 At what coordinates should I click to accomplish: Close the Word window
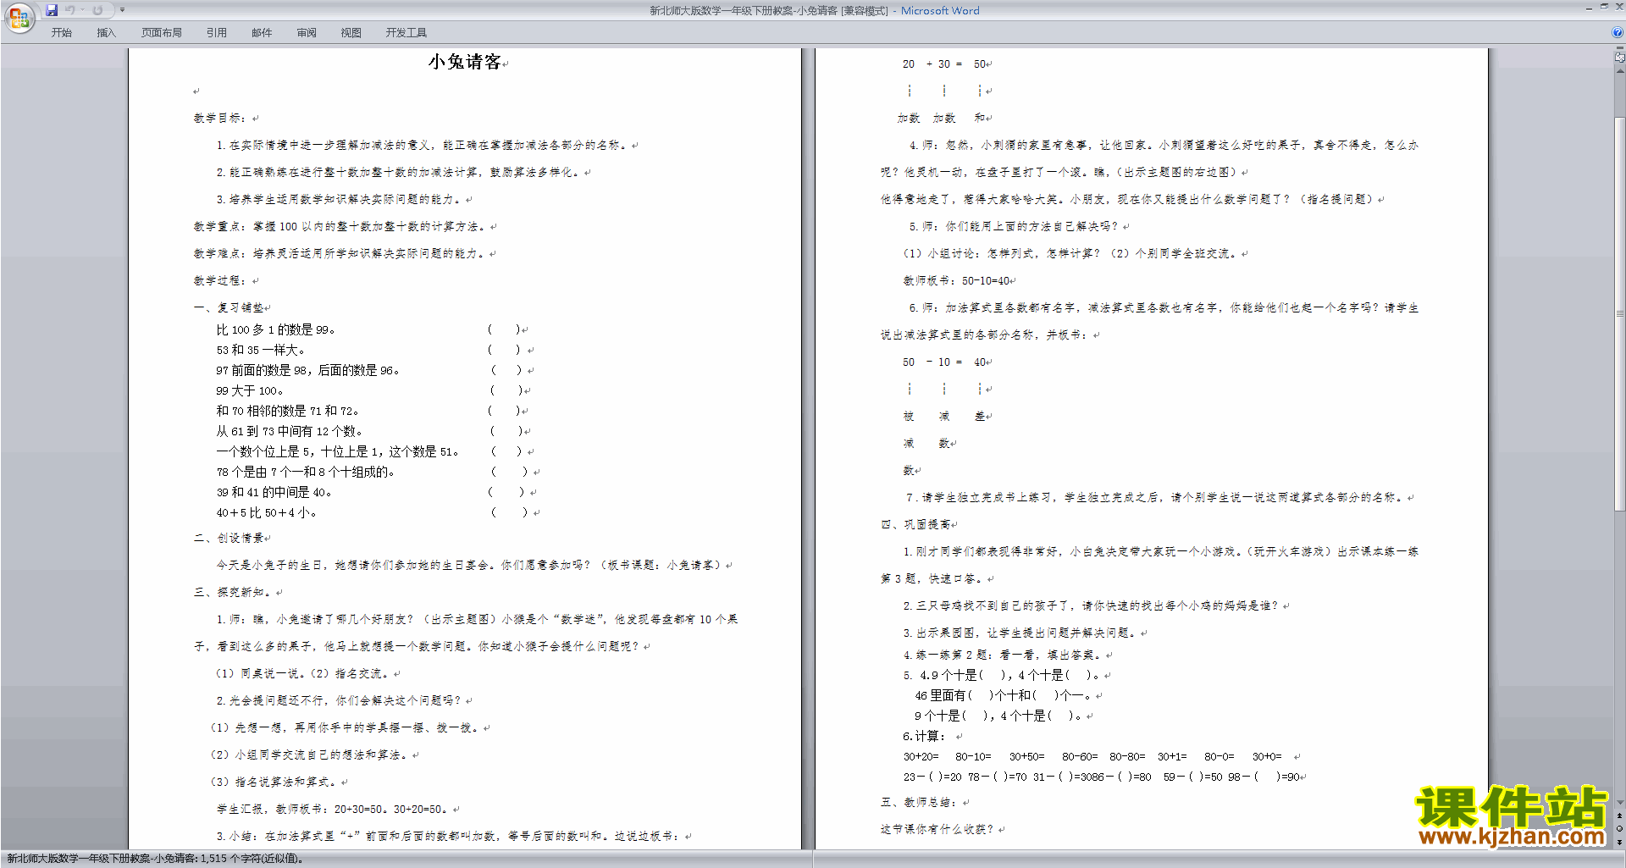click(x=1618, y=8)
